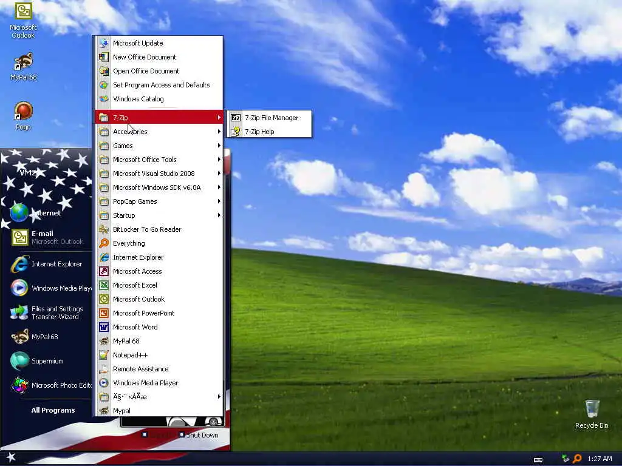The height and width of the screenshot is (466, 622).
Task: Open the Pego desktop shortcut
Action: point(24,116)
